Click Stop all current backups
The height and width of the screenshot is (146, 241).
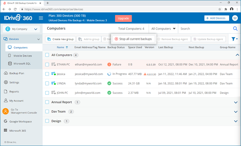(x=133, y=39)
